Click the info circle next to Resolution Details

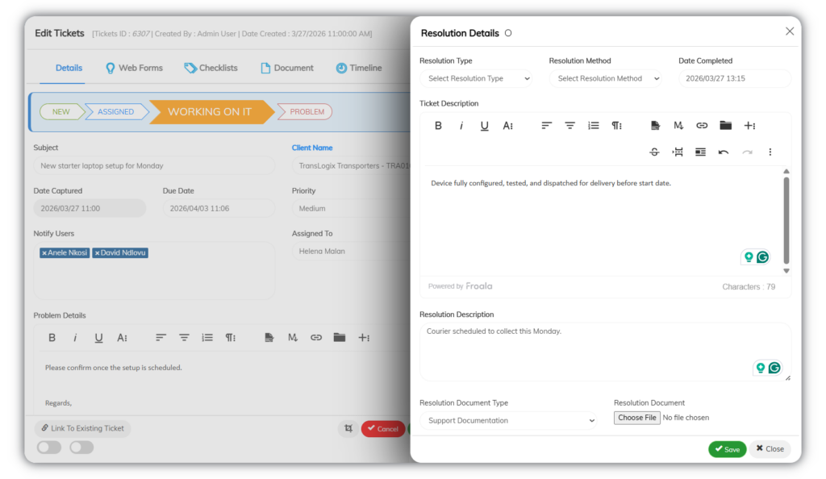pyautogui.click(x=508, y=32)
